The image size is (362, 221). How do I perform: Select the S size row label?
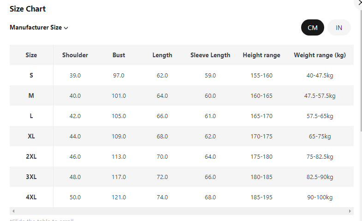[31, 75]
